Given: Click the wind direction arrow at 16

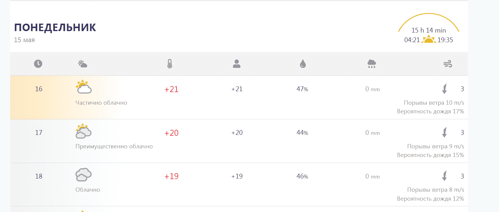Looking at the screenshot, I should click(444, 89).
